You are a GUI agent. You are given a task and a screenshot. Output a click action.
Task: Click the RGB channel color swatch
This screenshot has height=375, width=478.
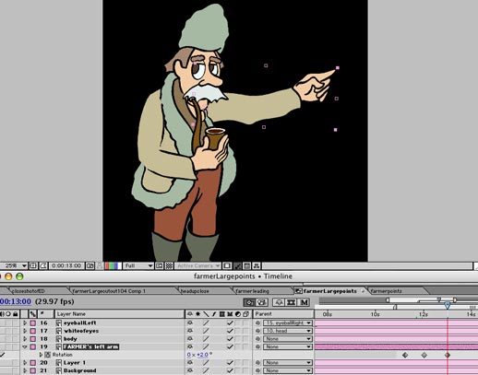coord(114,265)
